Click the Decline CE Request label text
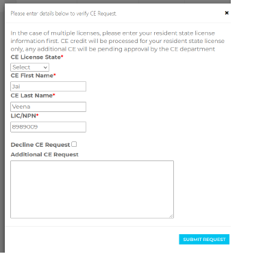 tap(40, 145)
